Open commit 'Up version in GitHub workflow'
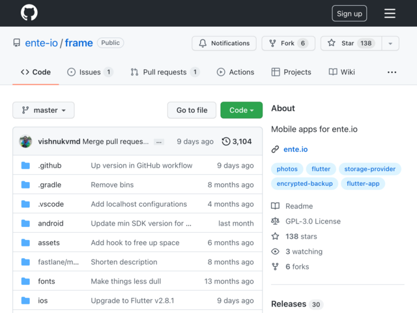 pos(141,166)
